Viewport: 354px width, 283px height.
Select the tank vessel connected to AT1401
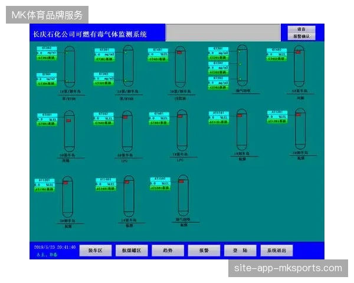(129, 196)
